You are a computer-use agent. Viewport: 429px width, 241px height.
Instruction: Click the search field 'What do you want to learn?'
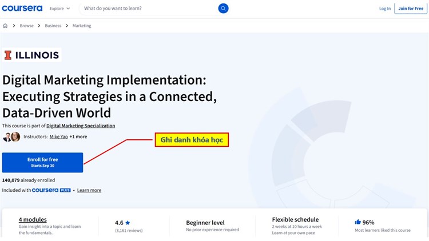tap(149, 9)
